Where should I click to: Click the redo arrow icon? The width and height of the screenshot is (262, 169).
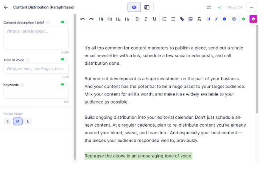pos(91,19)
